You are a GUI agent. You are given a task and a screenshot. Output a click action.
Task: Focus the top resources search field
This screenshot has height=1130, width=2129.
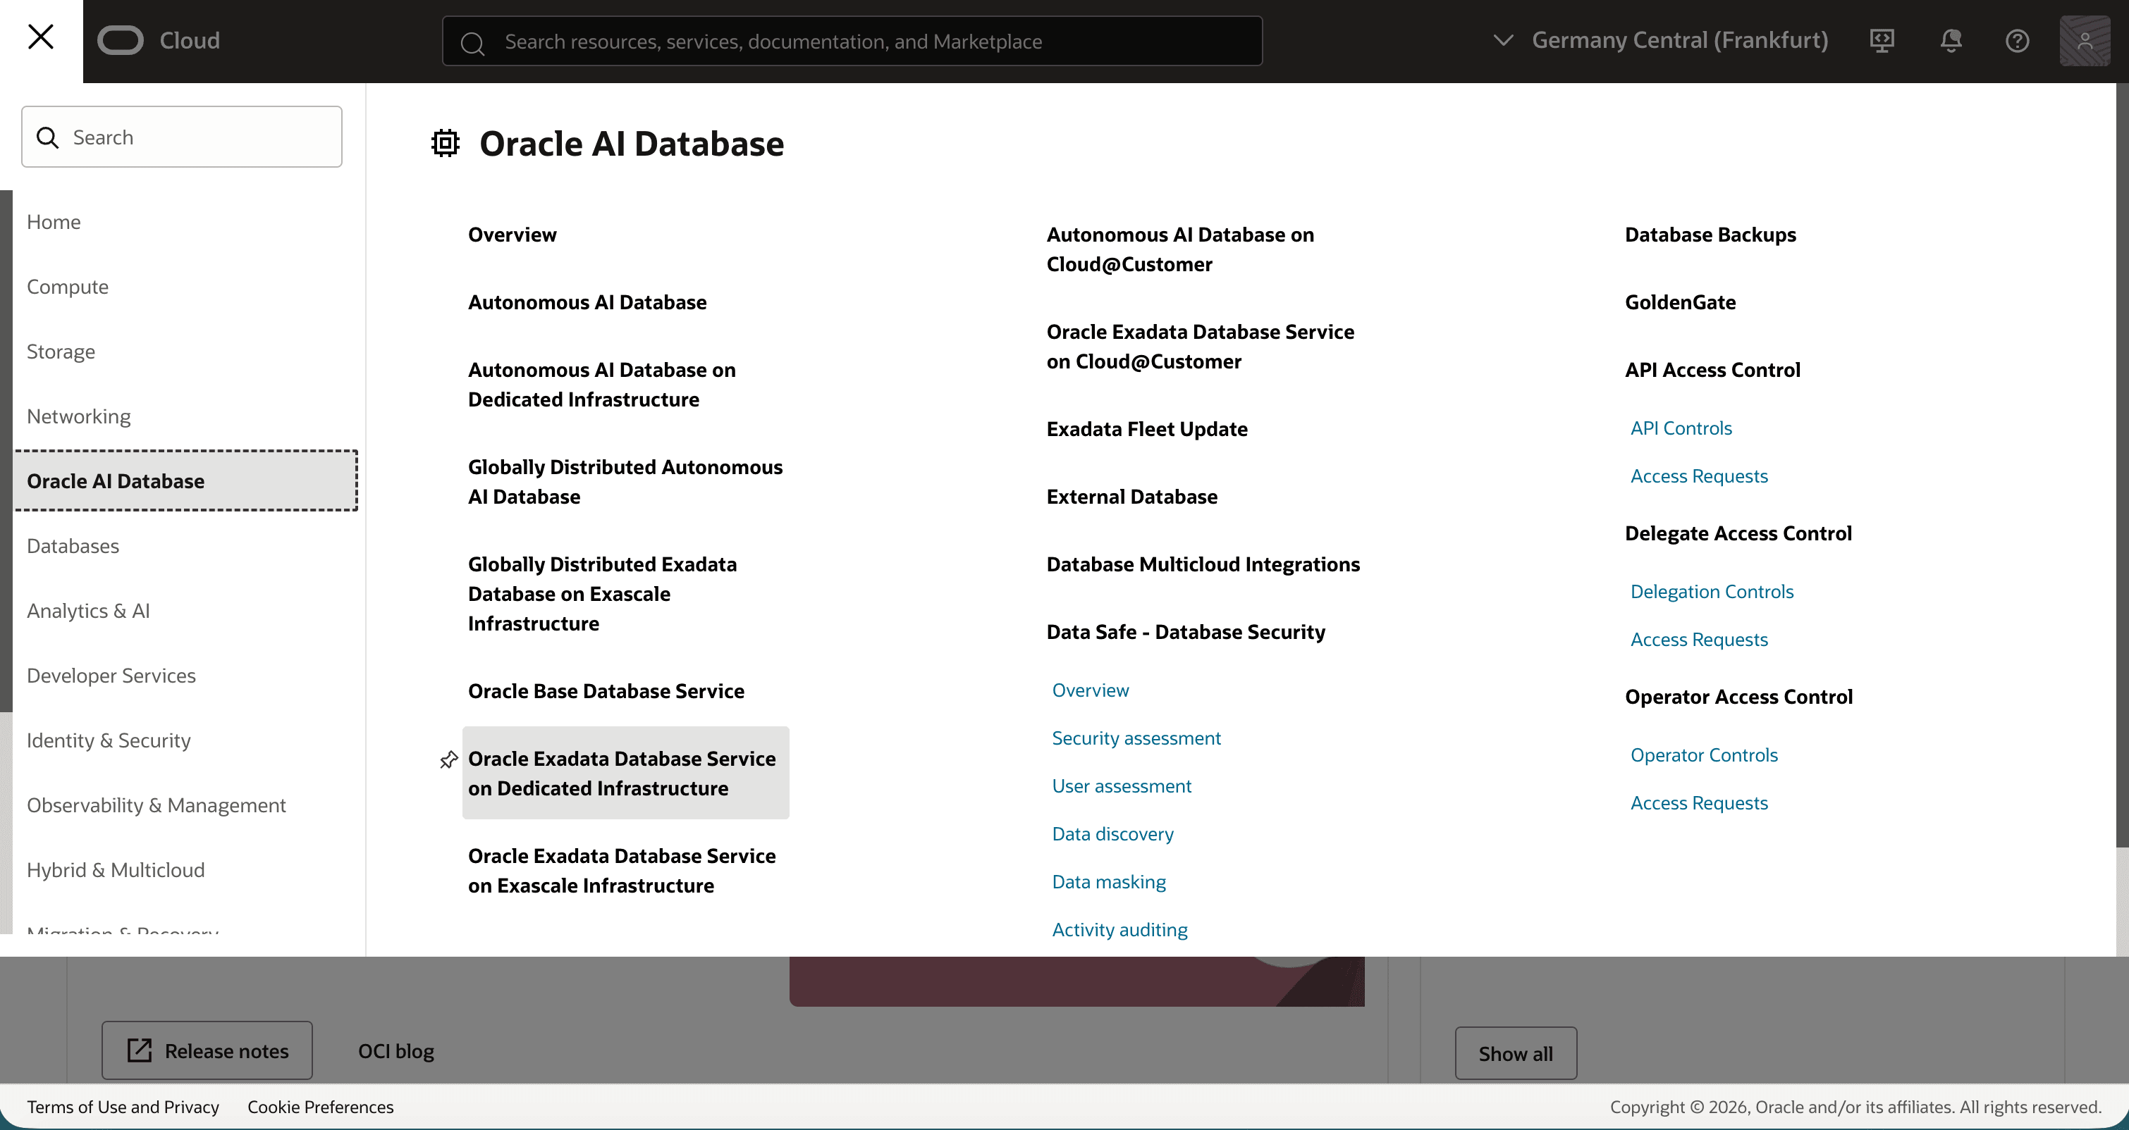coord(852,40)
